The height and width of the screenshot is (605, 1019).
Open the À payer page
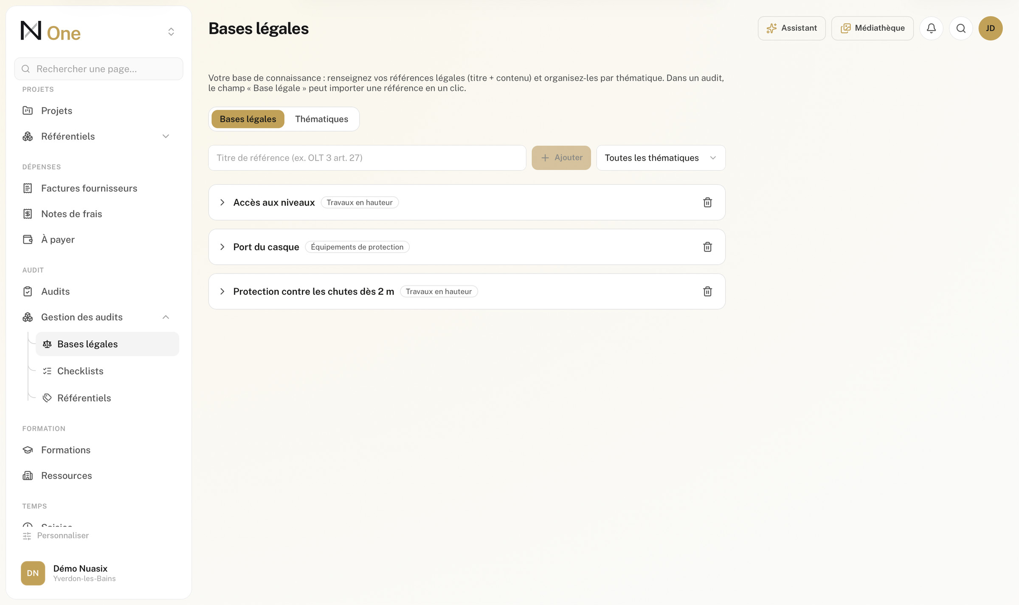99,239
